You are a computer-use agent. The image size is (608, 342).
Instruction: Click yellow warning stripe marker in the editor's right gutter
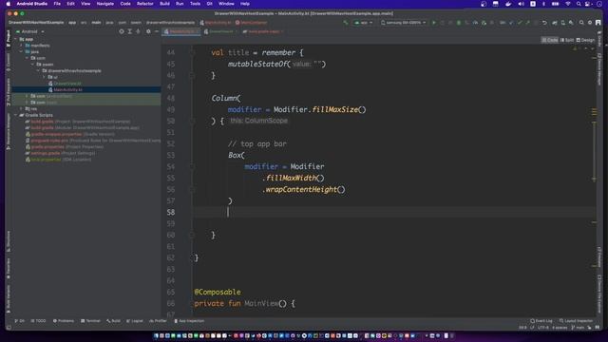pos(594,112)
